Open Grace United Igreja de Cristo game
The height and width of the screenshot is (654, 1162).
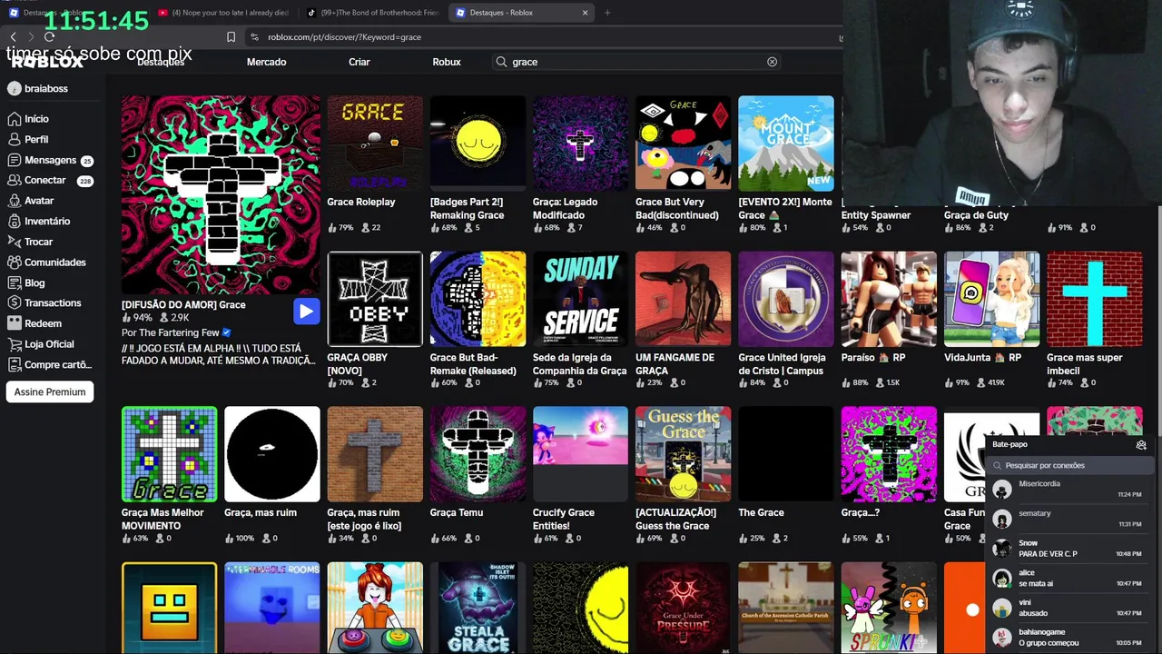pyautogui.click(x=786, y=299)
